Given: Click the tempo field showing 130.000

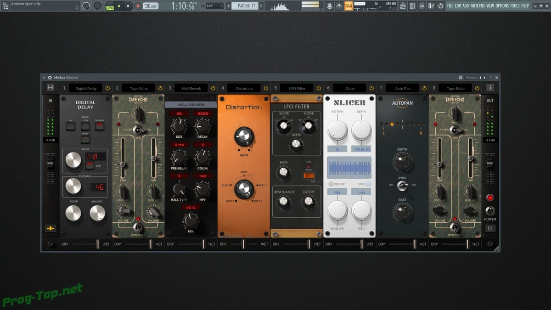Looking at the screenshot, I should [x=150, y=6].
